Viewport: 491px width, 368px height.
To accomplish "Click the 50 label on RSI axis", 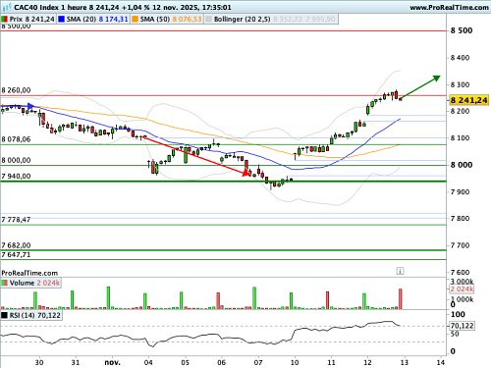I will pyautogui.click(x=455, y=334).
